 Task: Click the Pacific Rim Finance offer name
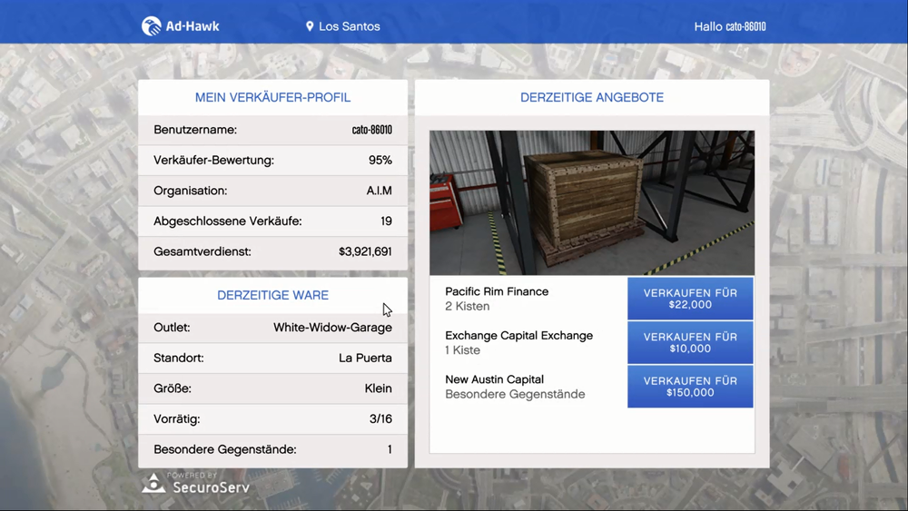[497, 291]
